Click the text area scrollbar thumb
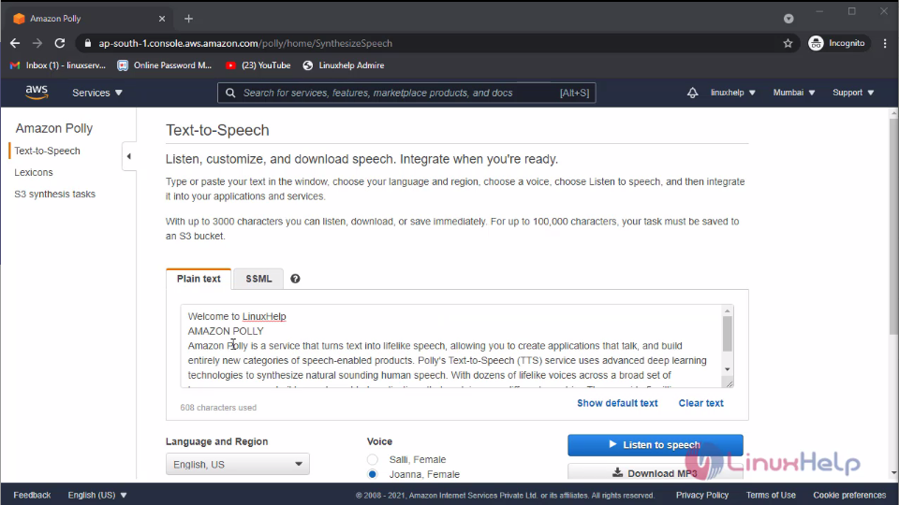Screen dimensions: 899x505 coord(727,333)
